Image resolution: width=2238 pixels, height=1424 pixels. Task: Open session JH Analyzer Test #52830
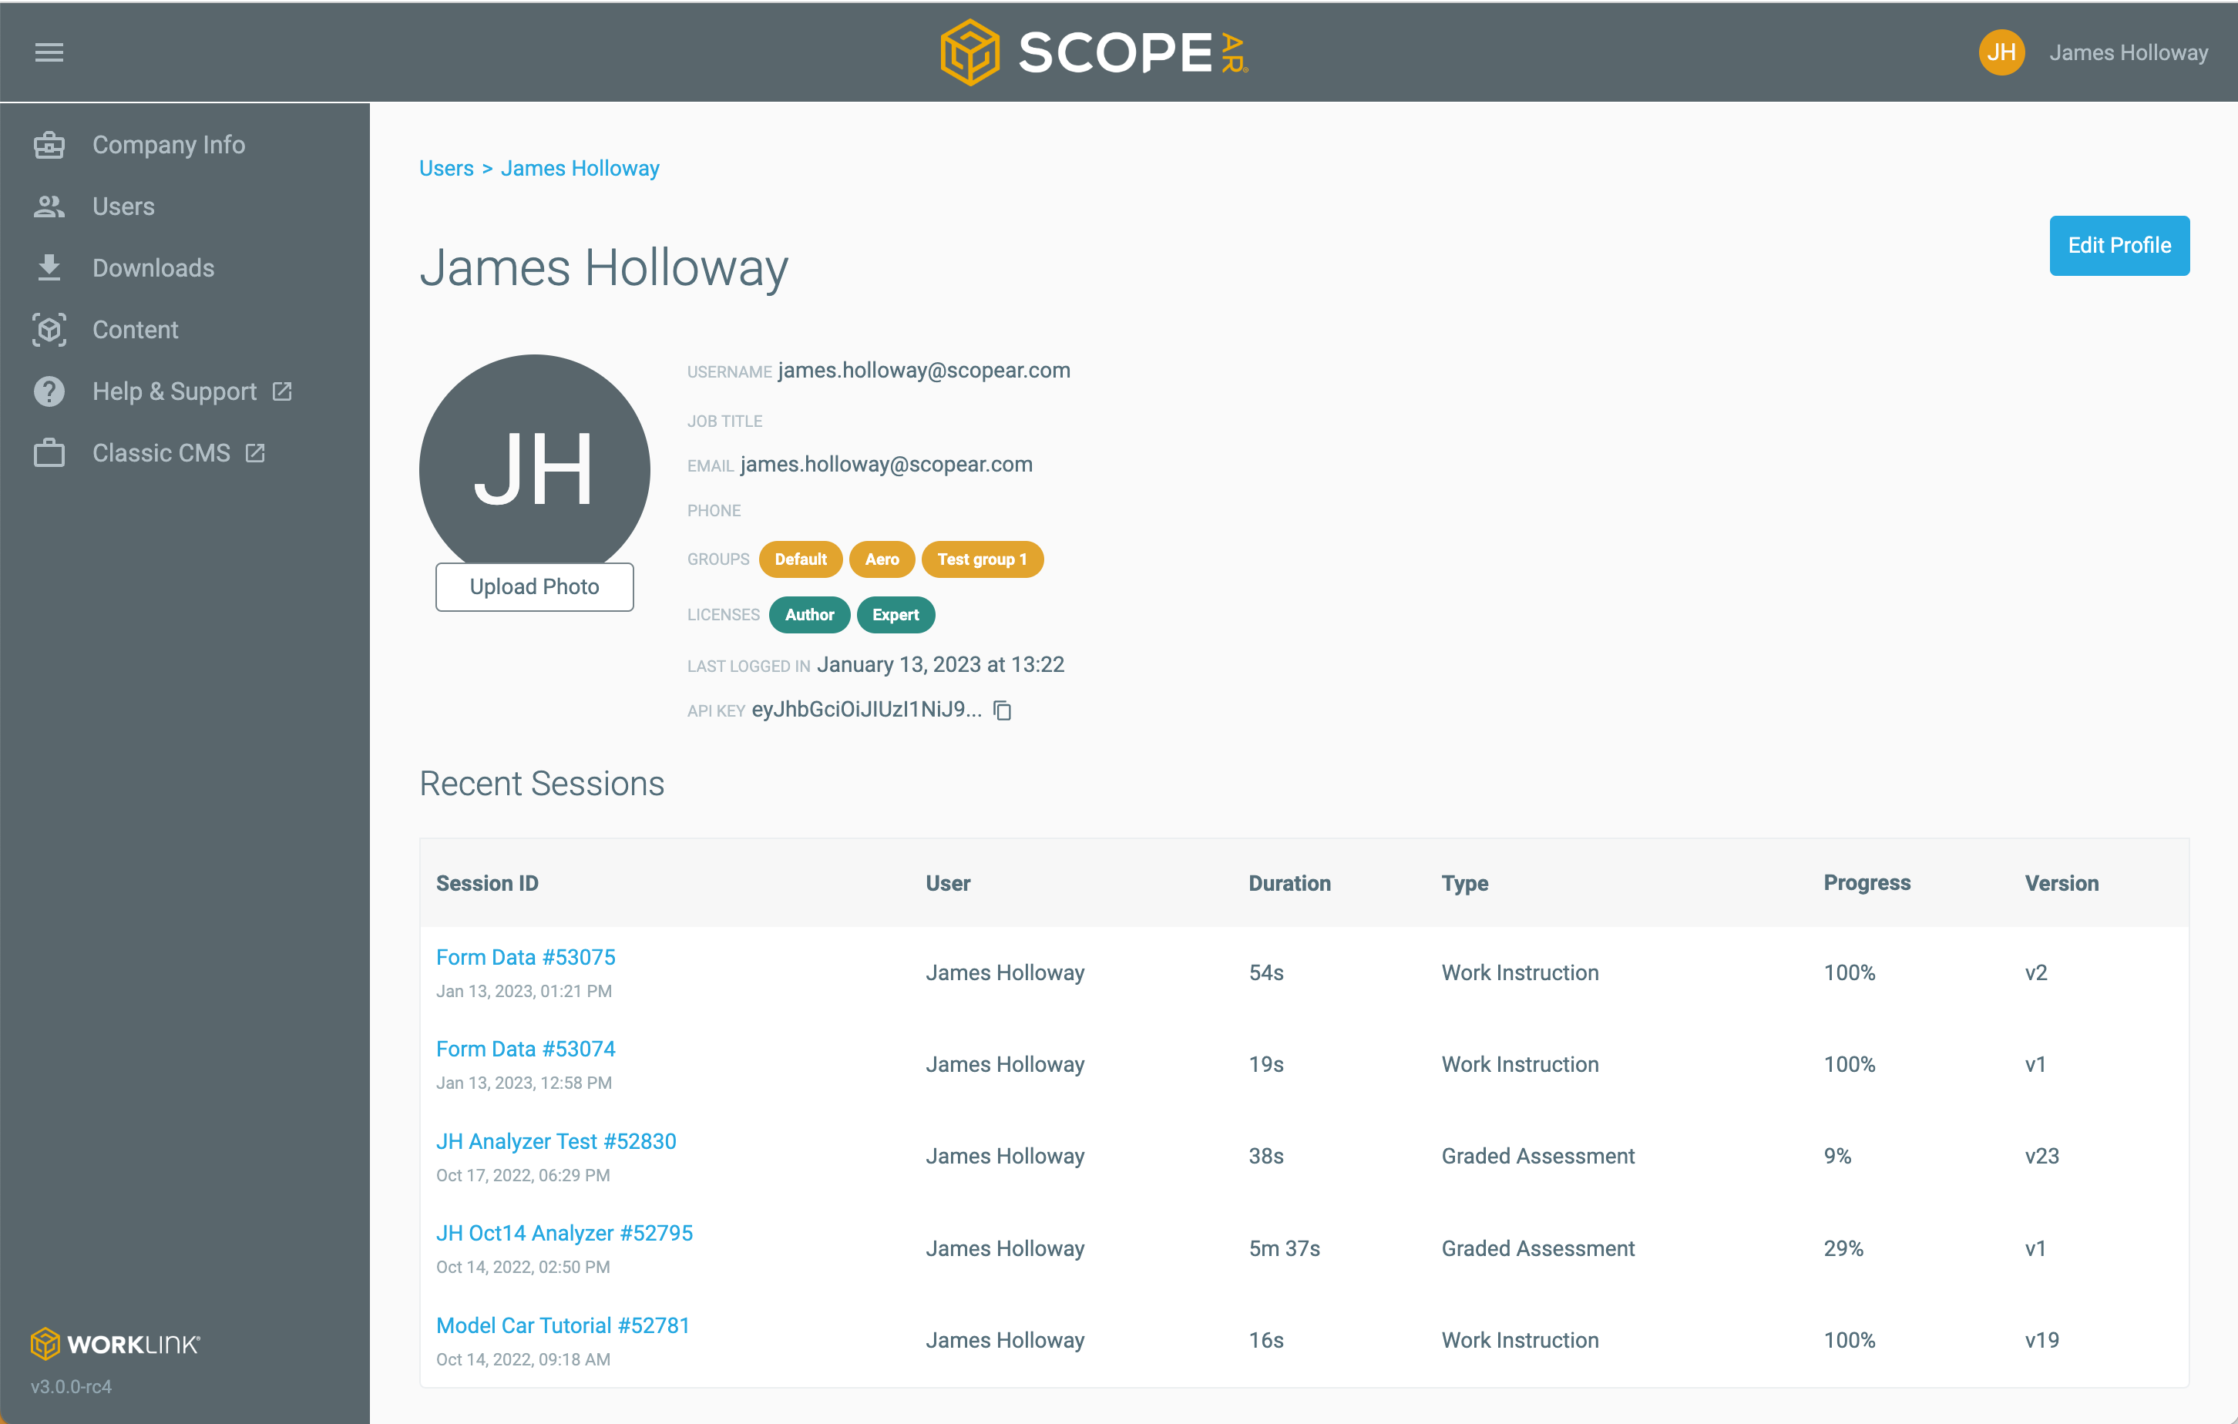tap(556, 1141)
